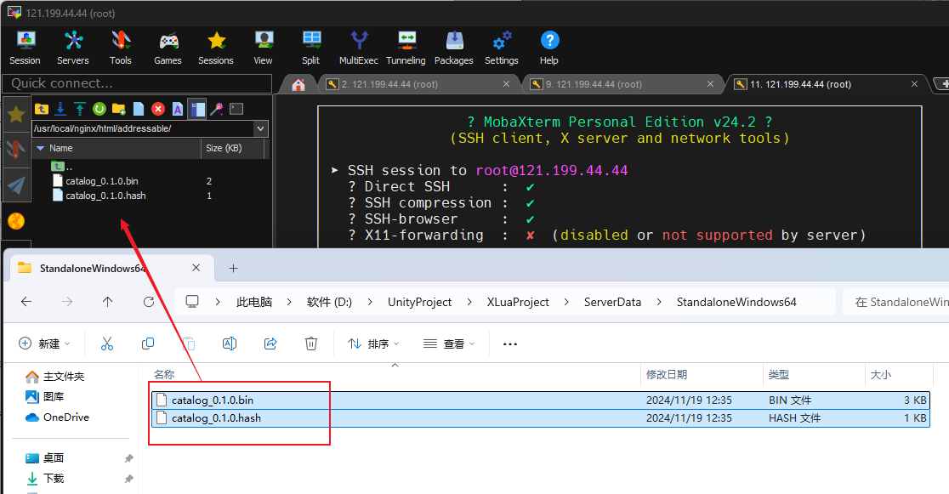Launch the Games icon in MobaXterm

coord(168,48)
